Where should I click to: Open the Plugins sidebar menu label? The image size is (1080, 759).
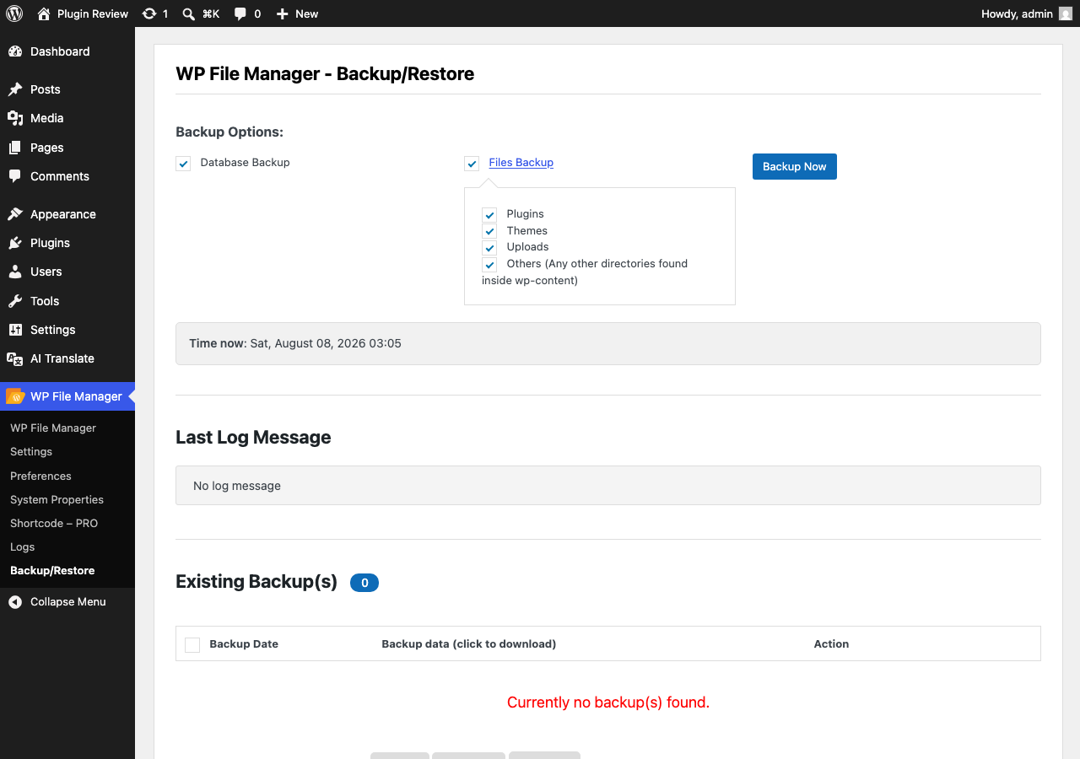coord(51,243)
